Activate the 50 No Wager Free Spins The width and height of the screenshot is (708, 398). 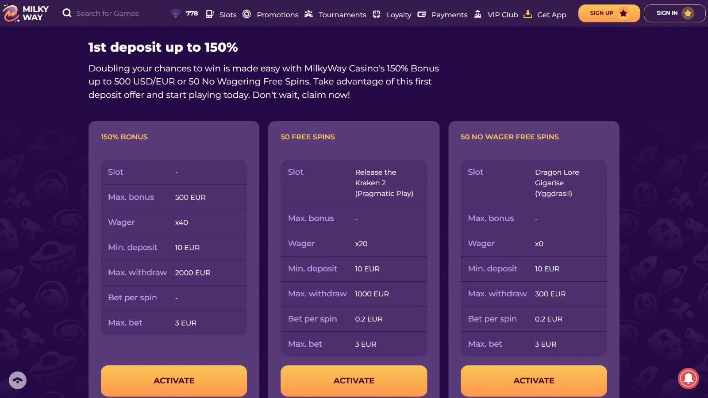click(x=534, y=380)
